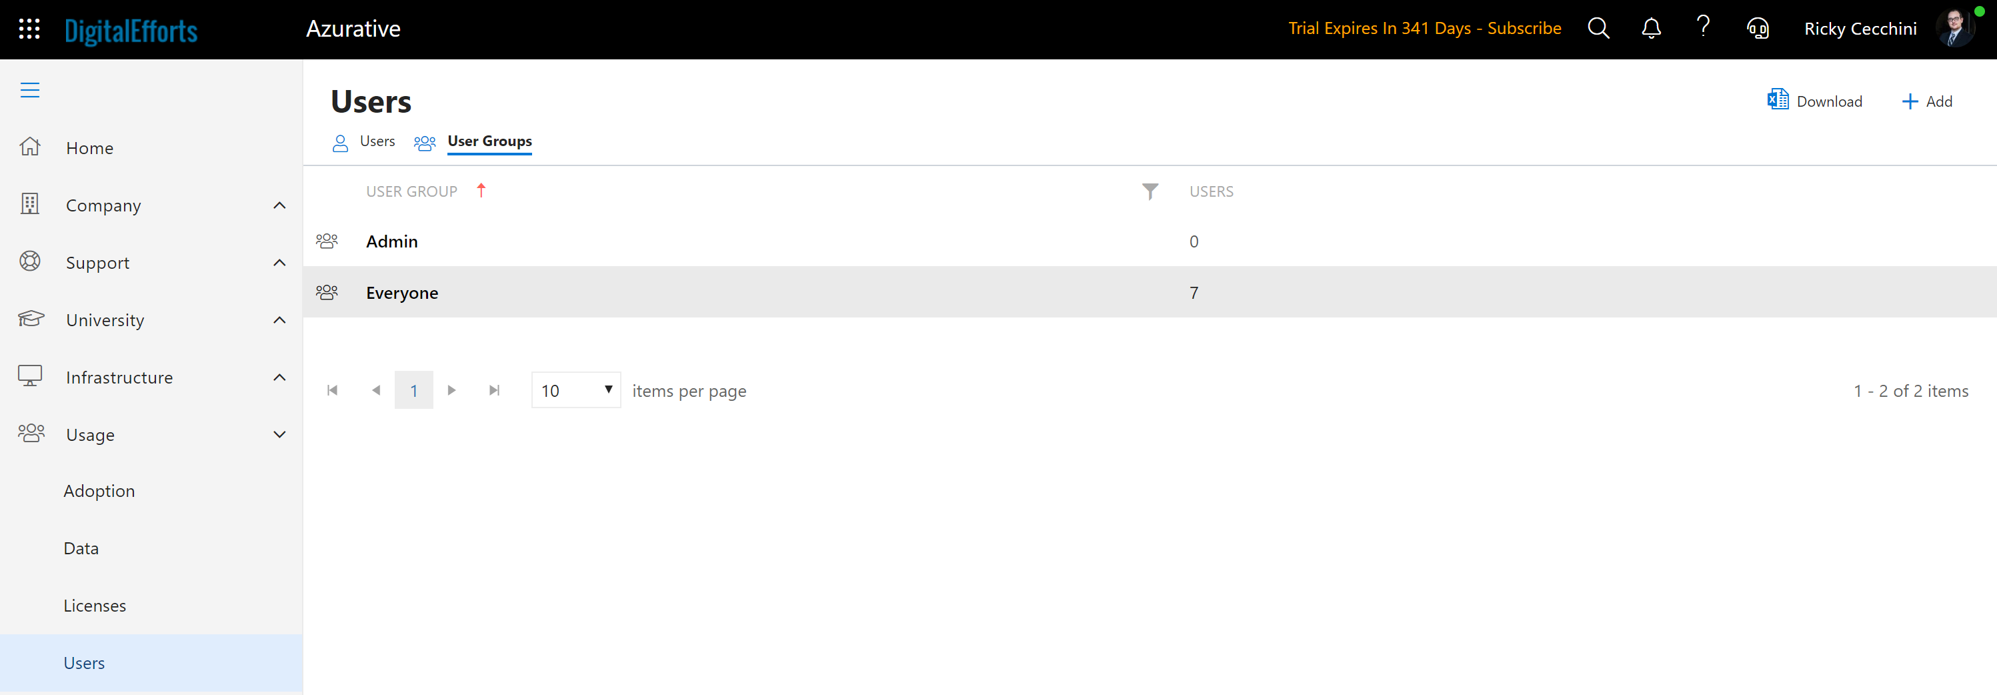1997x695 pixels.
Task: Go to Home in sidebar
Action: coord(90,148)
